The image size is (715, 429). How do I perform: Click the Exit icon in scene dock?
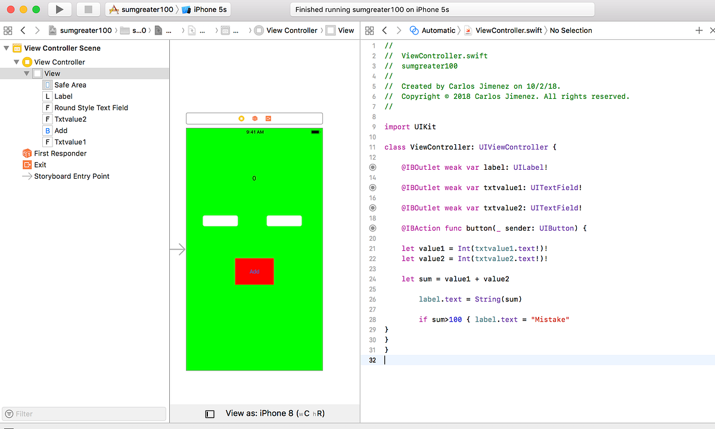coord(268,119)
